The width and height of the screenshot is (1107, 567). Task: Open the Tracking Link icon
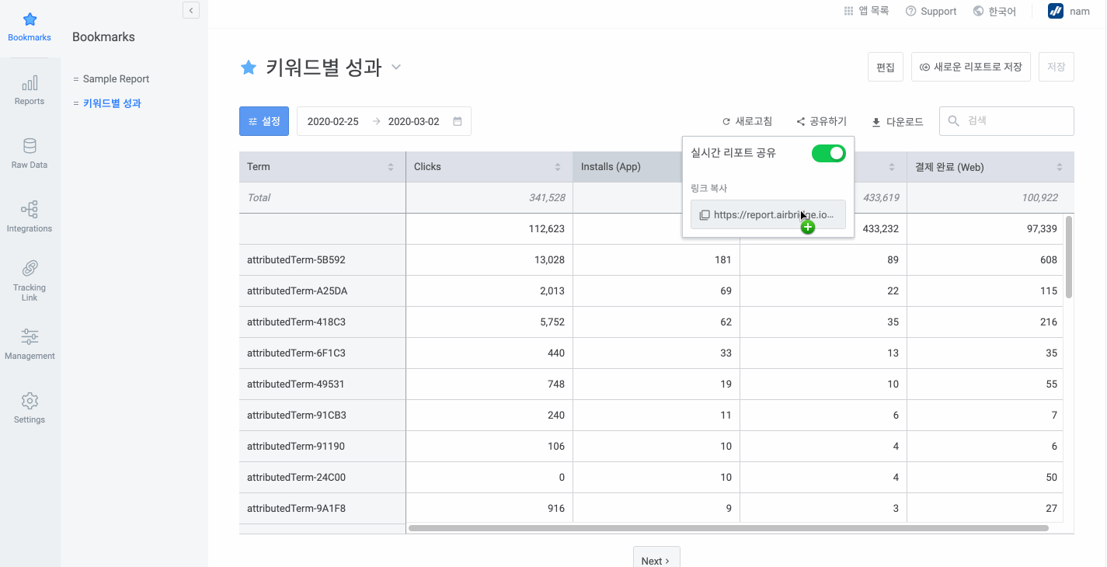click(30, 269)
